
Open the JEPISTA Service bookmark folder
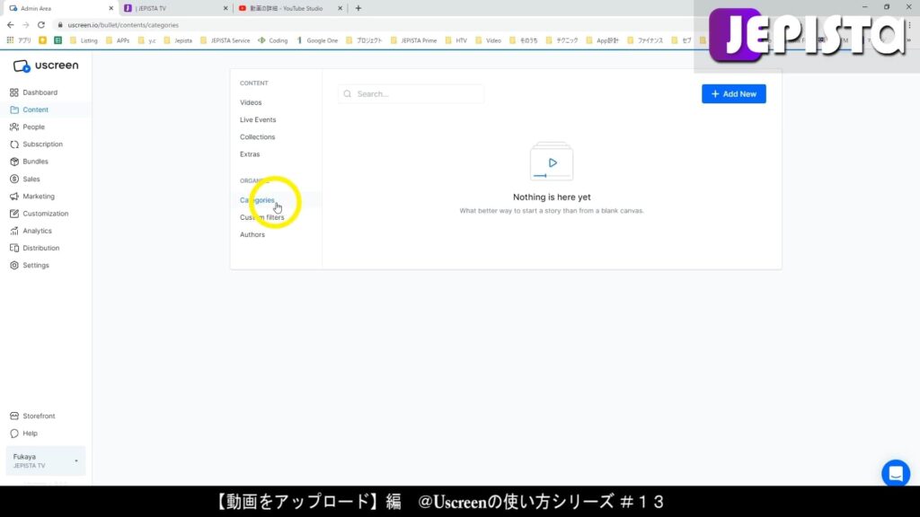pos(225,40)
